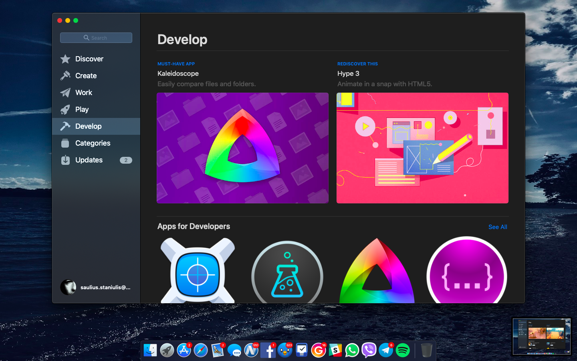
Task: Click See All for Apps for Developers
Action: click(497, 227)
